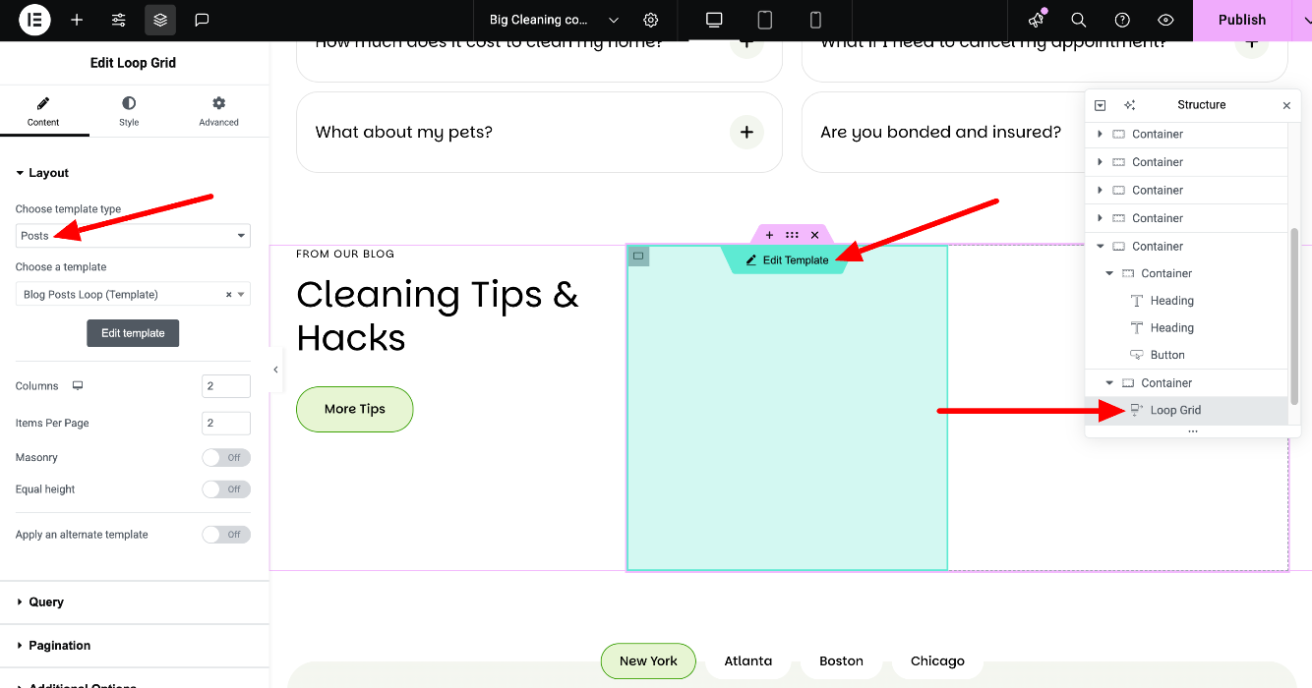Expand the Pagination section
The height and width of the screenshot is (688, 1312).
pos(135,646)
